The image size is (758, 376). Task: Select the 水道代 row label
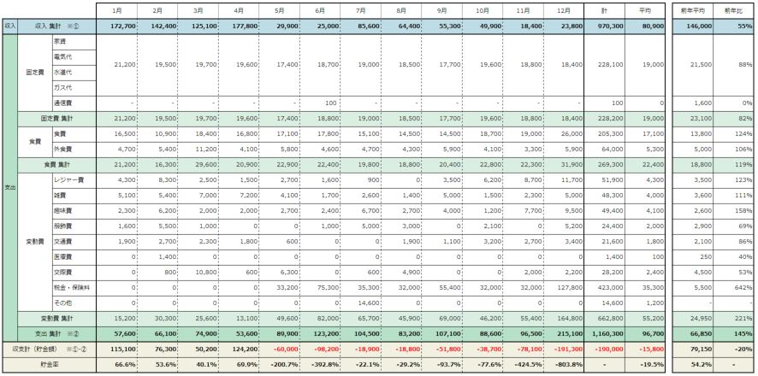coord(74,73)
